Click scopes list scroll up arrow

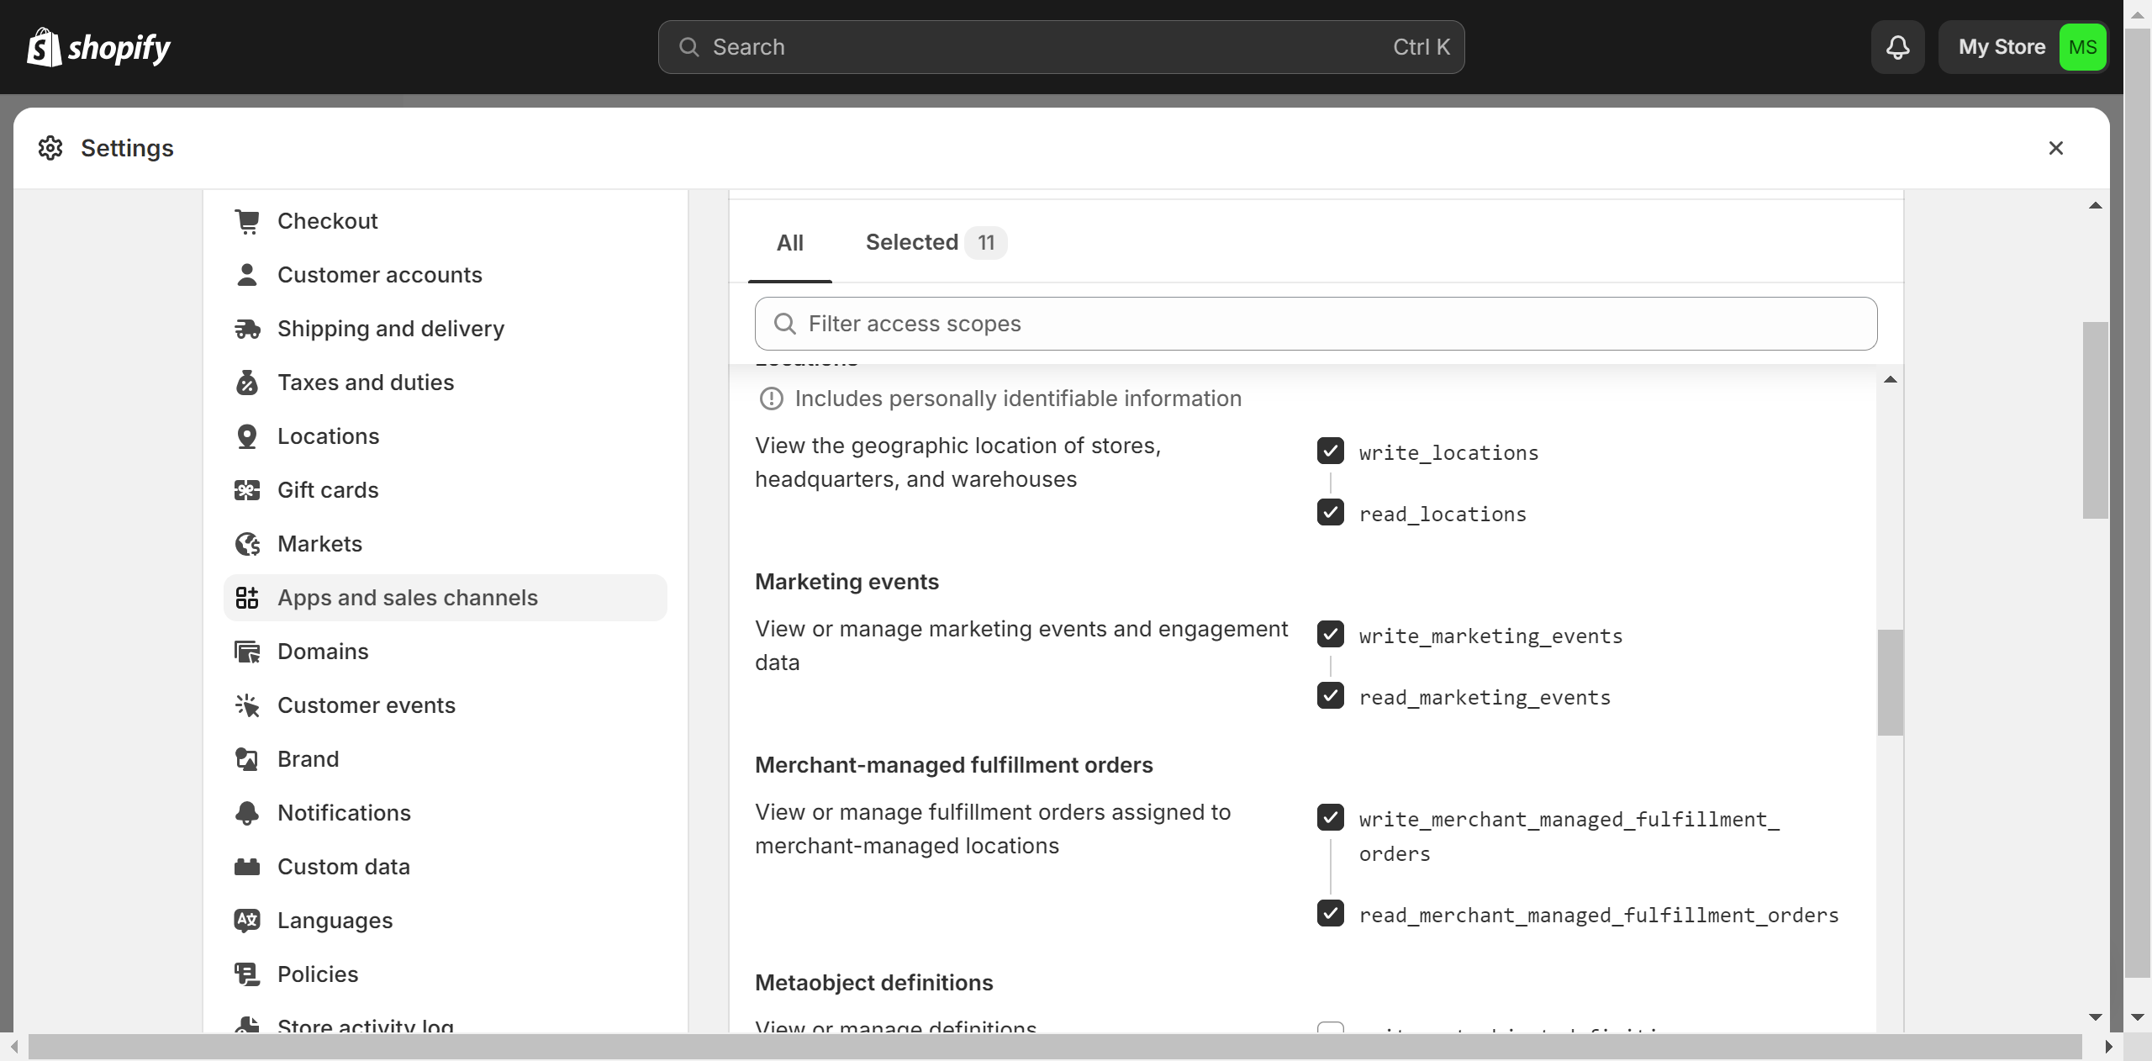click(1890, 380)
